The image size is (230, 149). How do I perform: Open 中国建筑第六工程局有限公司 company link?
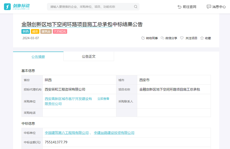[67, 133]
